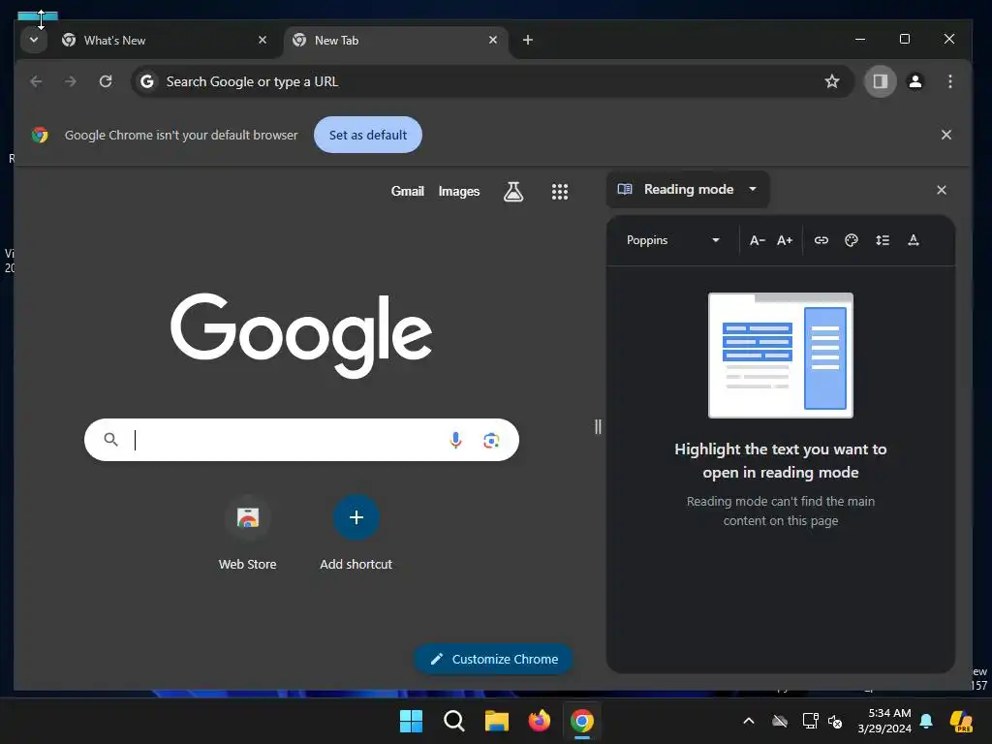Open the Web Store shortcut

(247, 534)
